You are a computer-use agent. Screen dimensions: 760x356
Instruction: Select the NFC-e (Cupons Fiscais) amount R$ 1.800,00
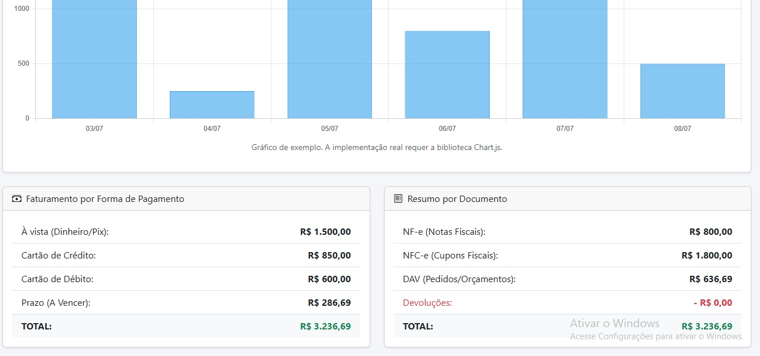707,256
